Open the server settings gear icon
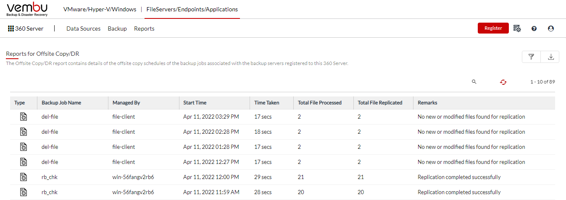 coord(517,29)
